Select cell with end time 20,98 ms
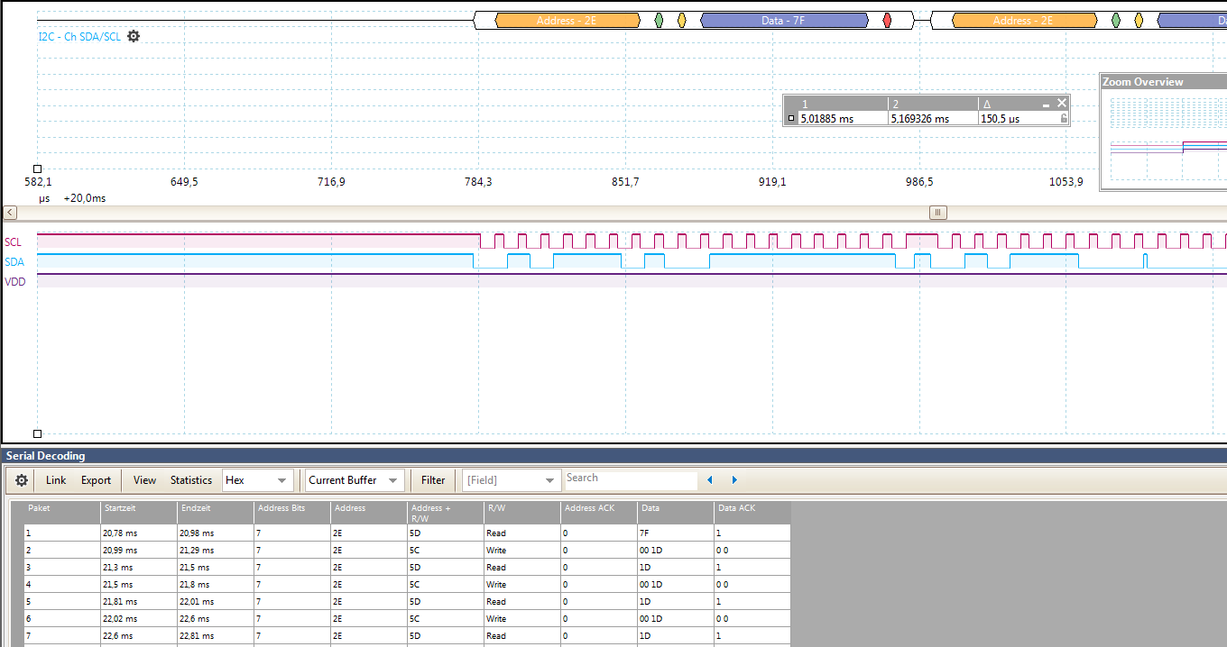This screenshot has width=1227, height=647. (216, 533)
